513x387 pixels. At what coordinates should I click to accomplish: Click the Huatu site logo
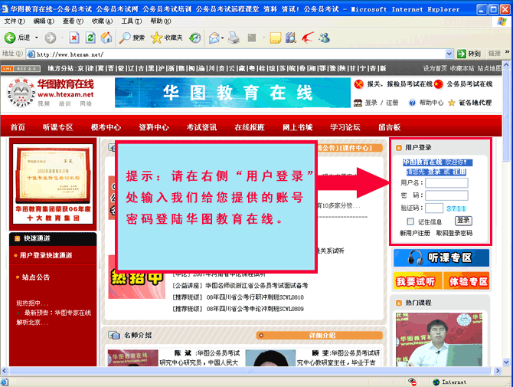(51, 93)
